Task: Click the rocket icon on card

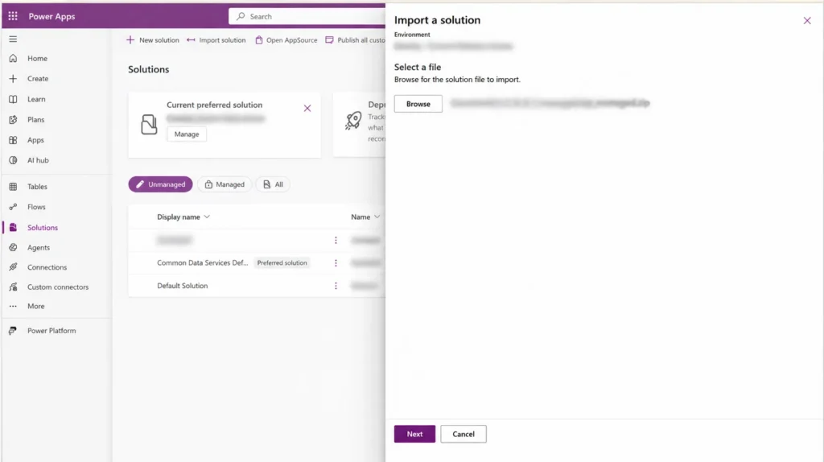Action: pyautogui.click(x=353, y=121)
